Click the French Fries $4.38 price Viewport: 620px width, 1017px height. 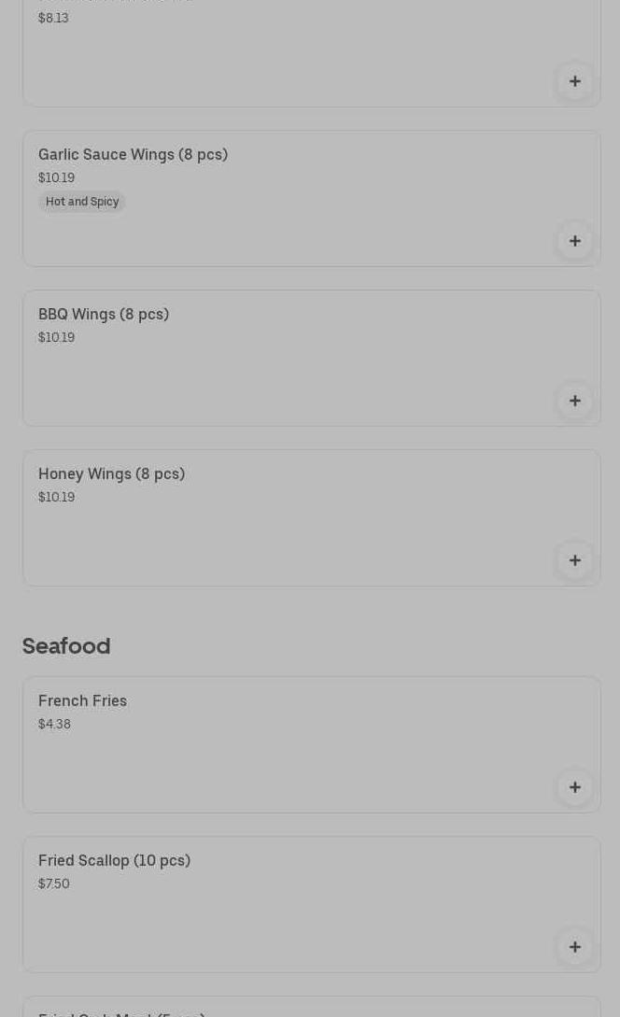54,724
